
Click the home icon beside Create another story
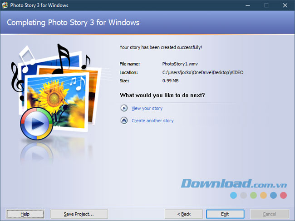[124, 121]
